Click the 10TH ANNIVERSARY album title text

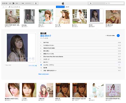113,99
